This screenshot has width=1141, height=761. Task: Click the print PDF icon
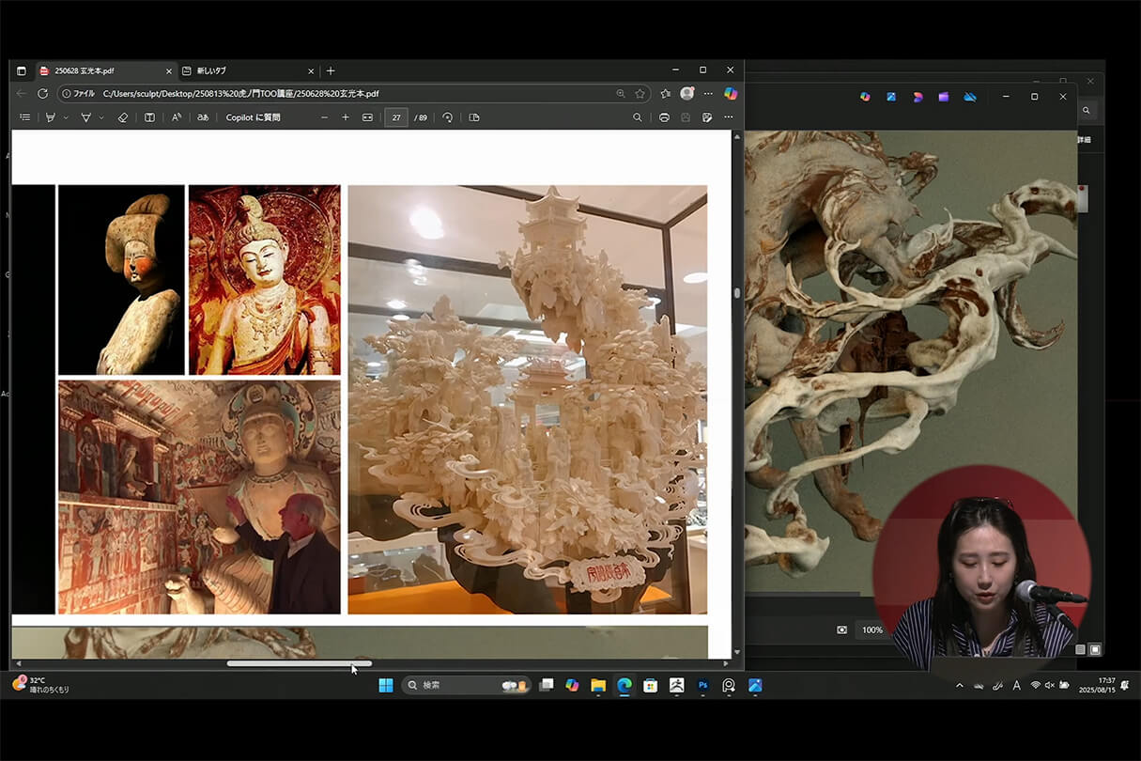[x=664, y=117]
